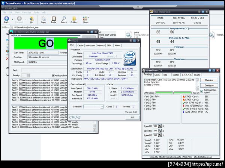The width and height of the screenshot is (225, 168).
Task: Click the Orthos Start Time field
Action: pyautogui.click(x=43, y=53)
